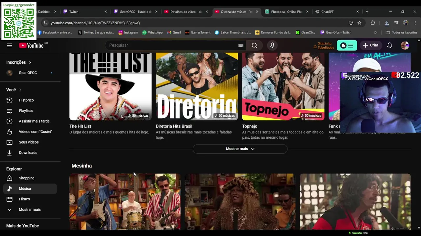Expand the Você section
The width and height of the screenshot is (421, 236).
point(14,90)
